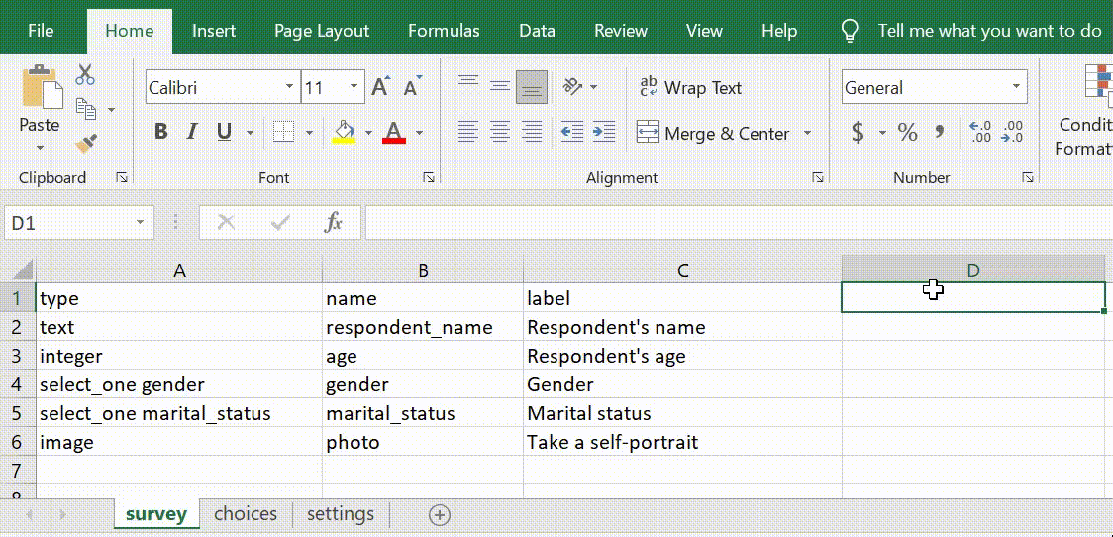Open Alignment dialog launcher
1113x537 pixels.
(x=818, y=177)
